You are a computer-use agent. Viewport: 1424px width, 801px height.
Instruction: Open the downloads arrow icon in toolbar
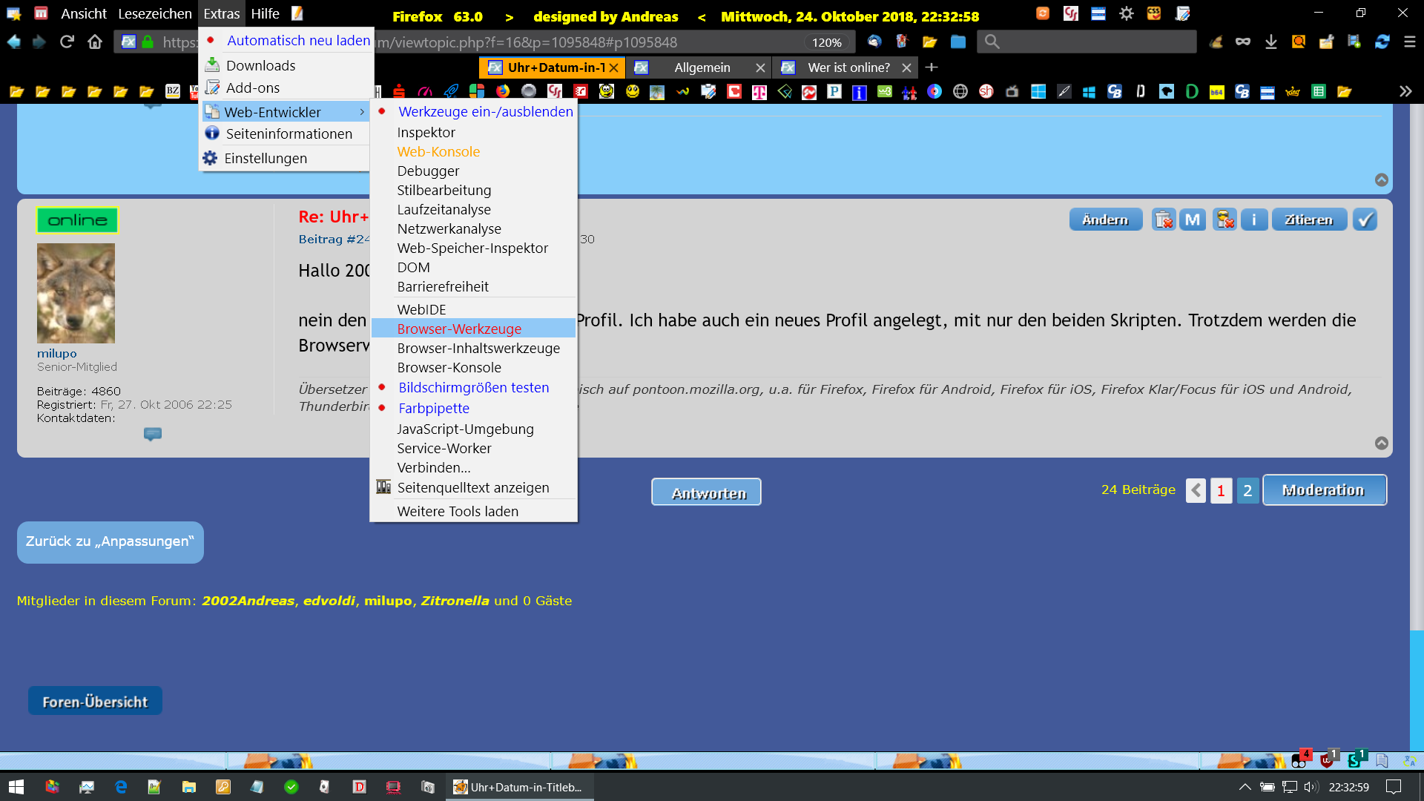(x=1270, y=42)
